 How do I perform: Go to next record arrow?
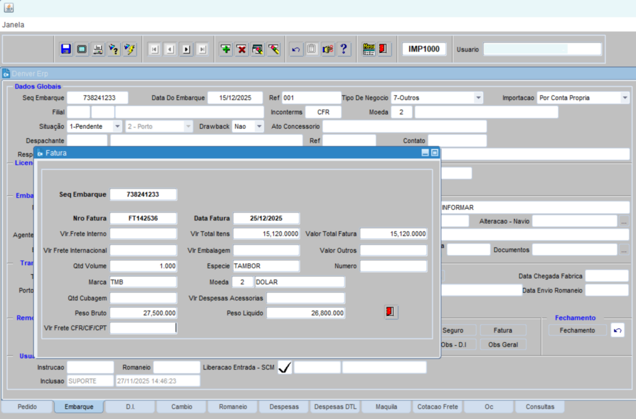(186, 49)
